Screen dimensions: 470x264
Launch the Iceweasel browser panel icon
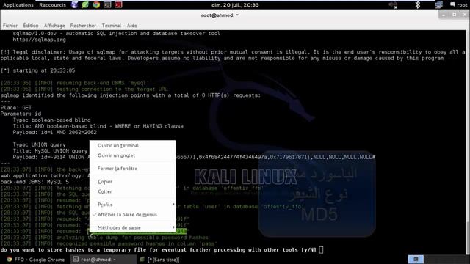tap(75, 4)
